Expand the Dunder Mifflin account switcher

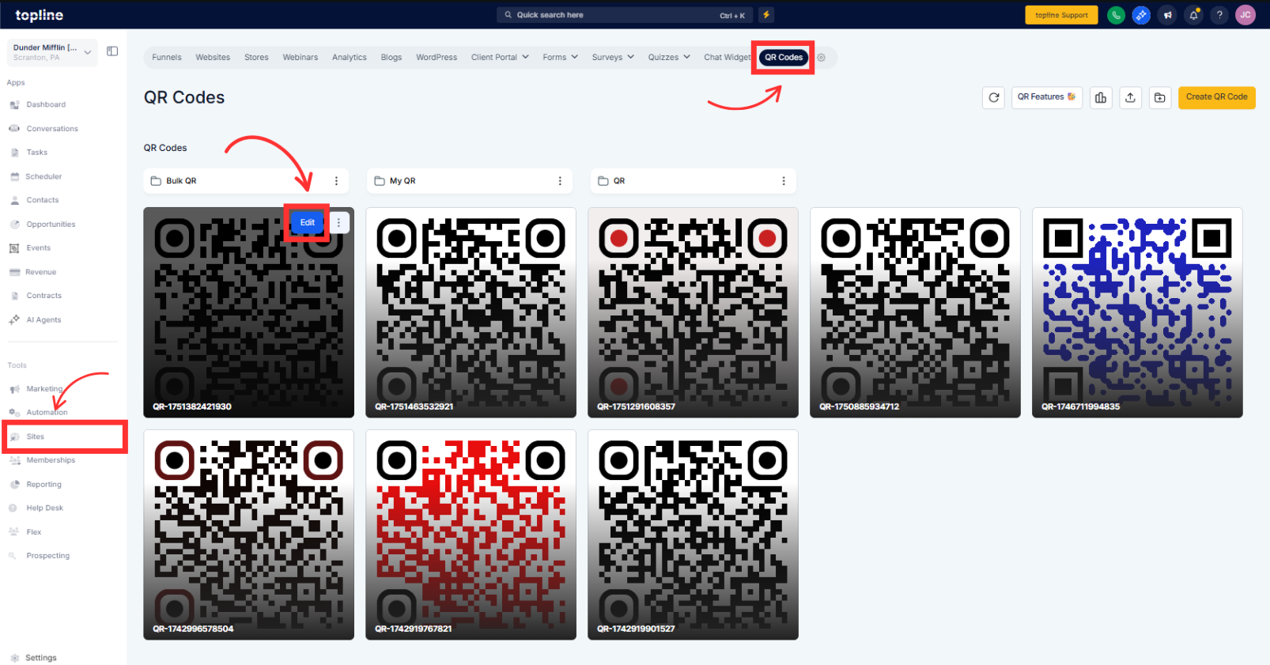coord(52,52)
